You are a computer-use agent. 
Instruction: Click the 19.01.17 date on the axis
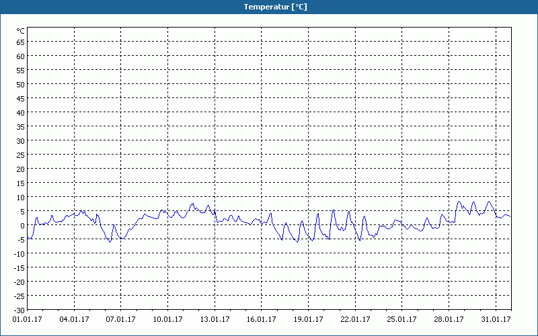click(307, 320)
